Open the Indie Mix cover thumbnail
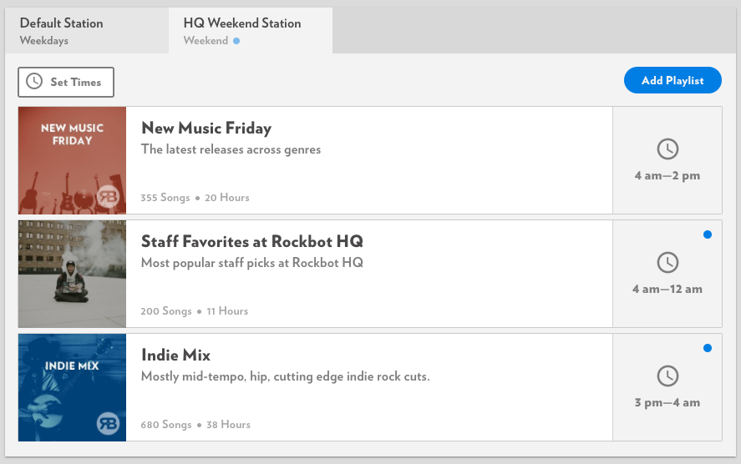This screenshot has height=464, width=741. pyautogui.click(x=73, y=387)
